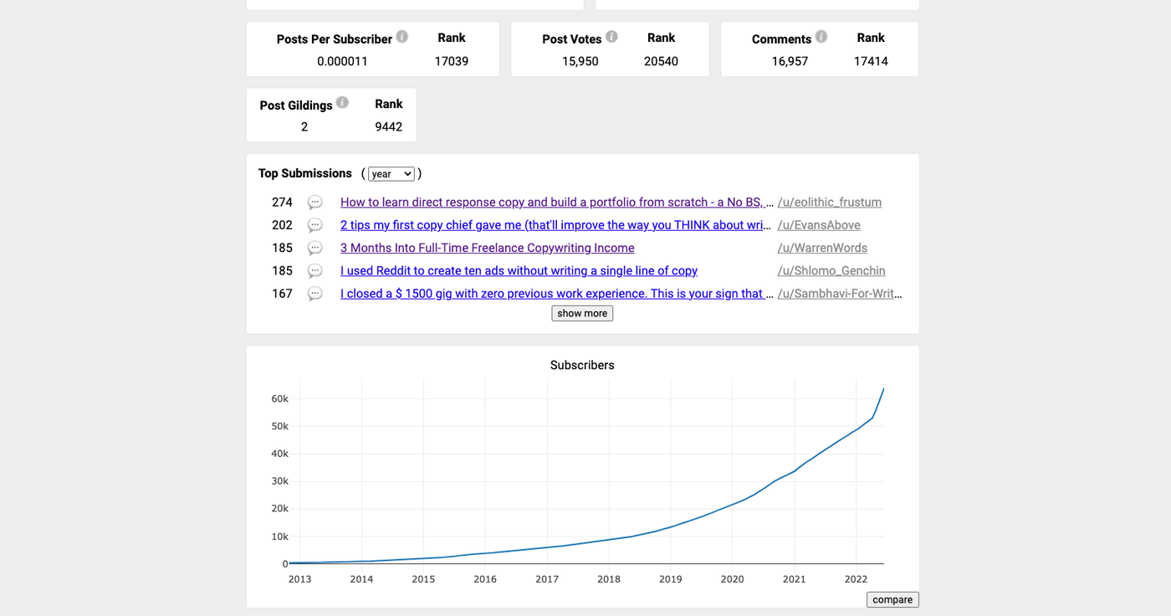Image resolution: width=1171 pixels, height=616 pixels.
Task: Click the Subscribers chart line near 2022
Action: (x=856, y=430)
